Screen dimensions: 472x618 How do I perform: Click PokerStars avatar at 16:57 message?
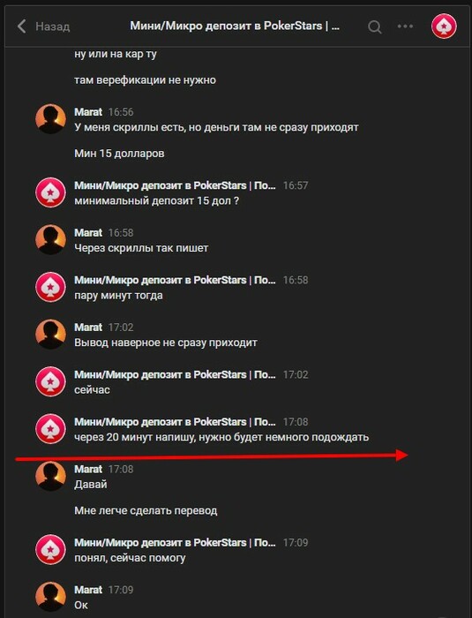[50, 192]
